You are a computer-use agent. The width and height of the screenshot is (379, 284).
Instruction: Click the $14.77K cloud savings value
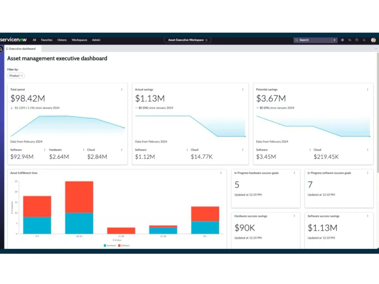click(x=202, y=157)
